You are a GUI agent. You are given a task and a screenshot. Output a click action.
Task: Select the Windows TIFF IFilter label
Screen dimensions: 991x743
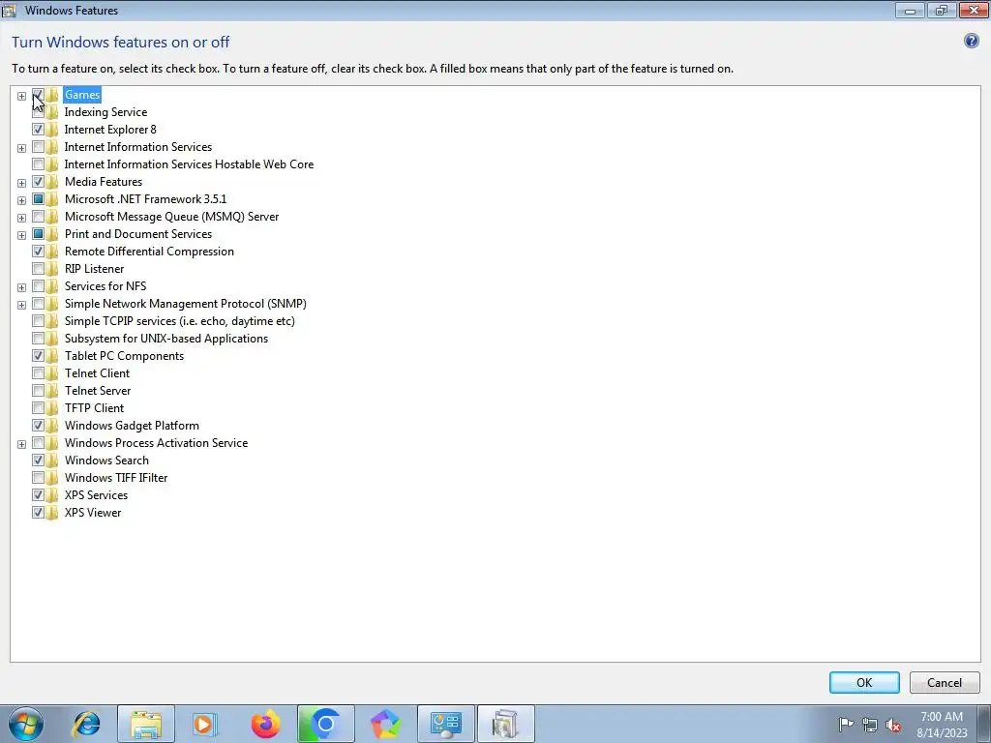tap(116, 478)
